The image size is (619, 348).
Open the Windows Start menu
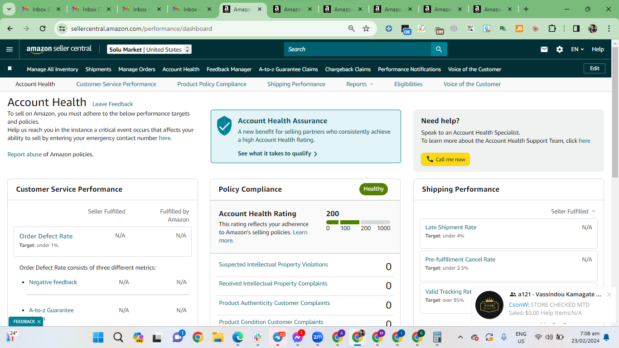click(x=98, y=337)
